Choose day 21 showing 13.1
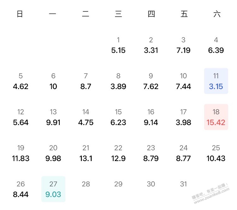Screen dimensions: 237x210 tap(86, 153)
